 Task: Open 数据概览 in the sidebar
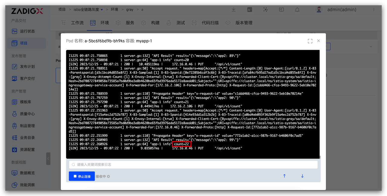pos(27,173)
